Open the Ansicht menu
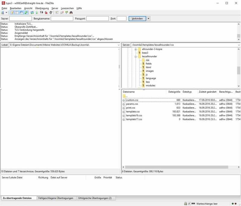The height and width of the screenshot is (206, 241). tap(28, 8)
